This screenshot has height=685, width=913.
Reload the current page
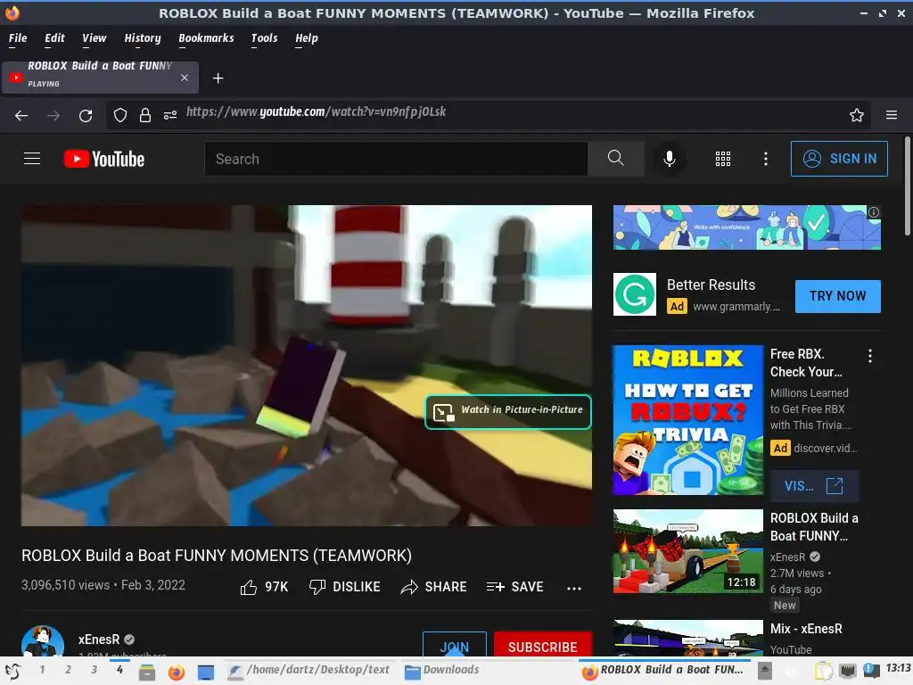[86, 115]
